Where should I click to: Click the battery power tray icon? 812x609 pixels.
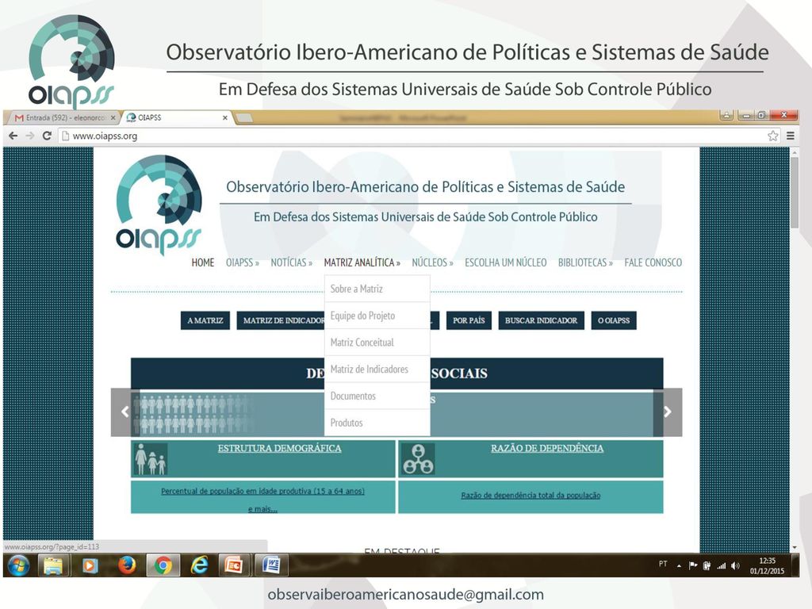707,565
